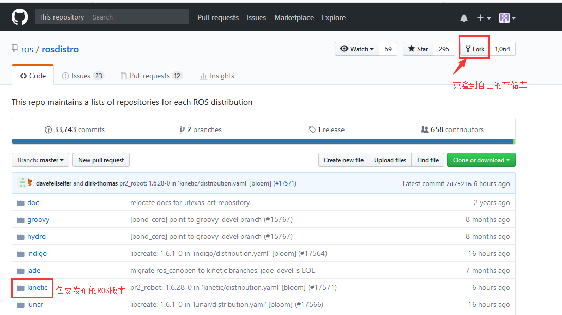
Task: Open the user avatar menu
Action: click(x=507, y=18)
